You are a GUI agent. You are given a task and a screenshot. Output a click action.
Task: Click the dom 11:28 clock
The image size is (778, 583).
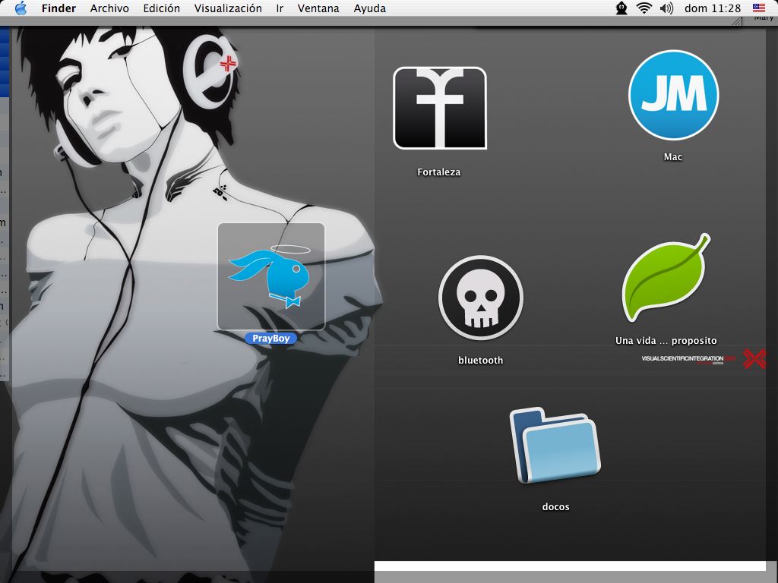[712, 8]
